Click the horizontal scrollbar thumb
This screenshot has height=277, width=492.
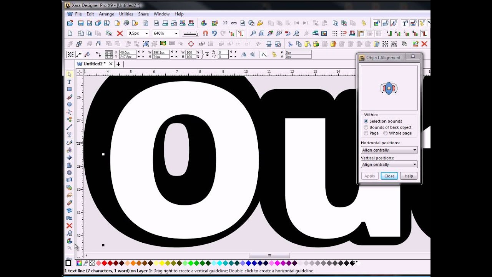(x=269, y=255)
